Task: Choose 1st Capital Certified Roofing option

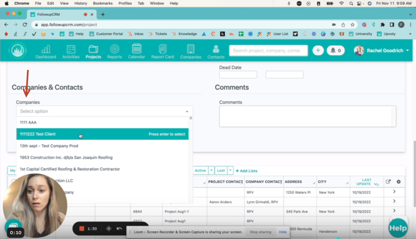Action: (102, 169)
